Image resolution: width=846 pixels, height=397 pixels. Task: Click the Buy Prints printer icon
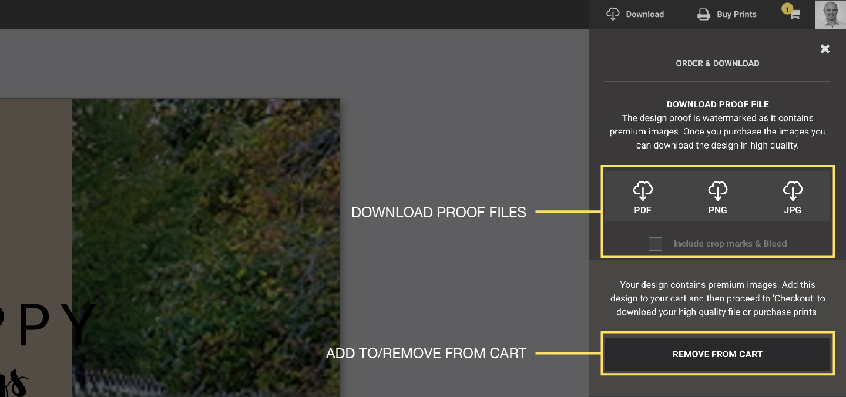tap(703, 15)
